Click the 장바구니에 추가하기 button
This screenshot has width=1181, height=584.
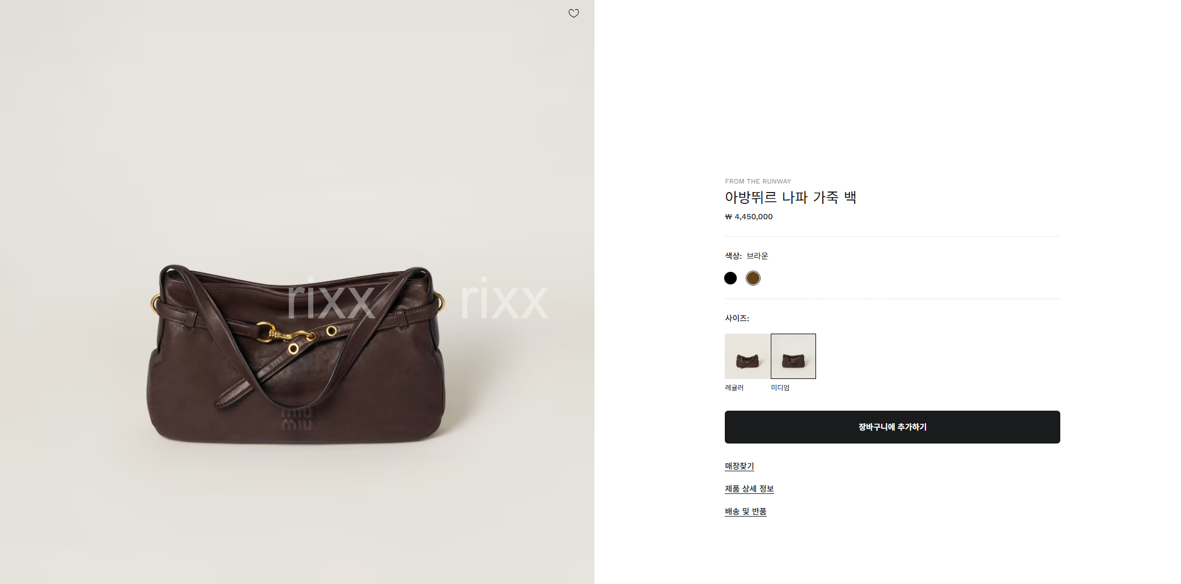[x=892, y=427]
